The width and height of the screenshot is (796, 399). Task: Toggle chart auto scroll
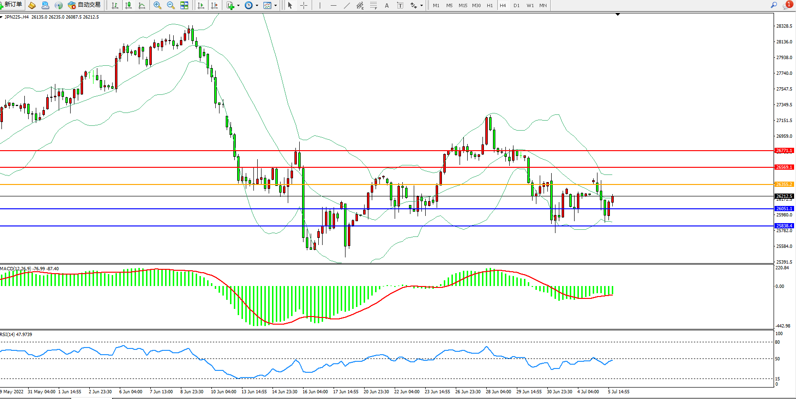click(x=201, y=5)
